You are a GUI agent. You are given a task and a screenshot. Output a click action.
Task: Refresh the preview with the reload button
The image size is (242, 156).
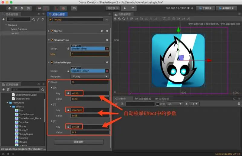[x=132, y=8]
